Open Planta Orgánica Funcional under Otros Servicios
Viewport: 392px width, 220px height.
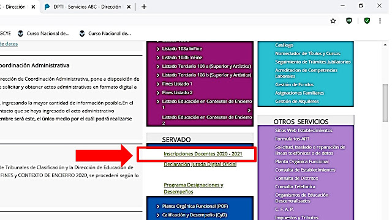(302, 161)
